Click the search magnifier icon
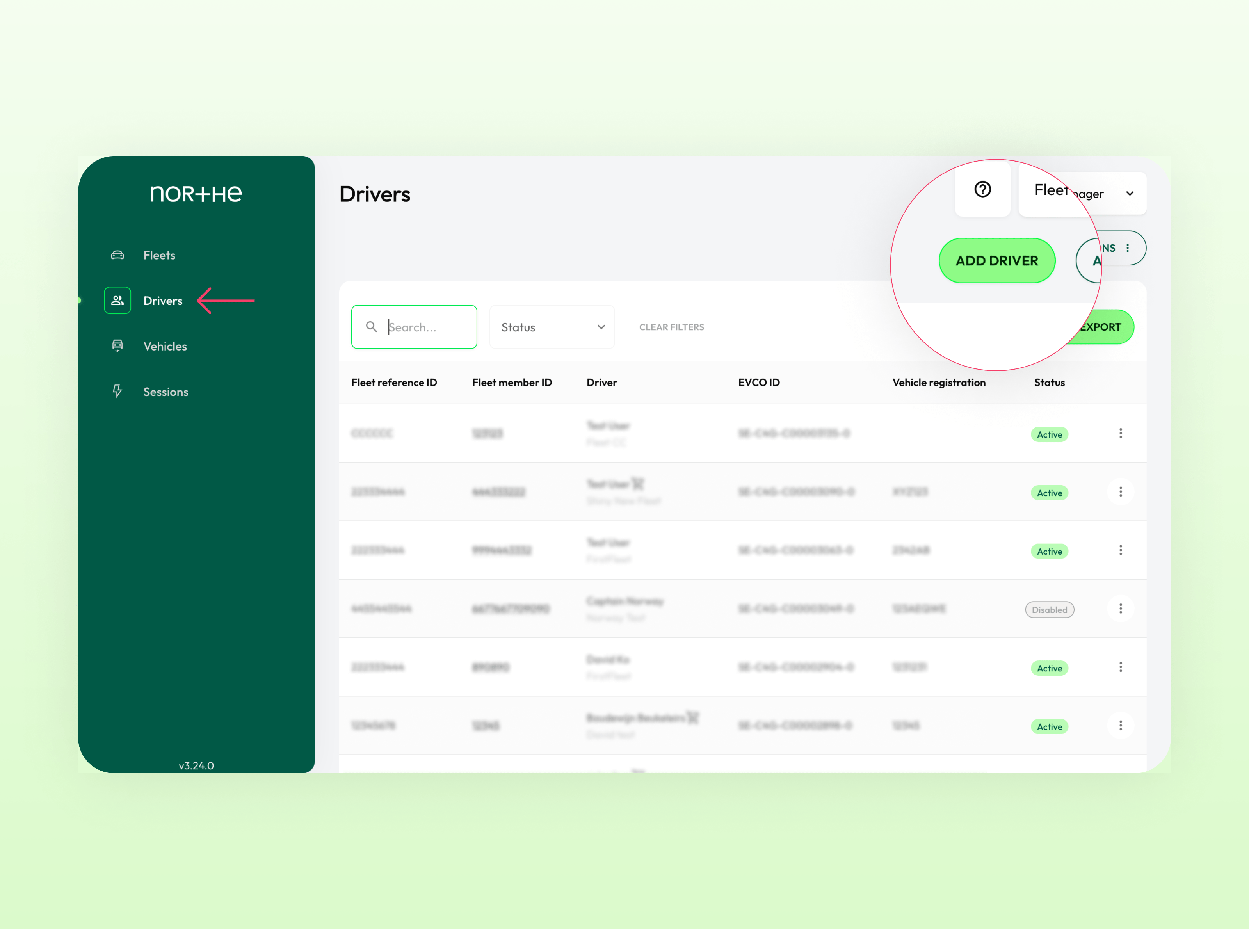This screenshot has height=929, width=1249. [x=372, y=327]
